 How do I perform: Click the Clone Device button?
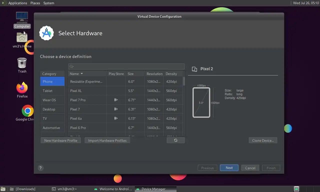[x=263, y=140]
